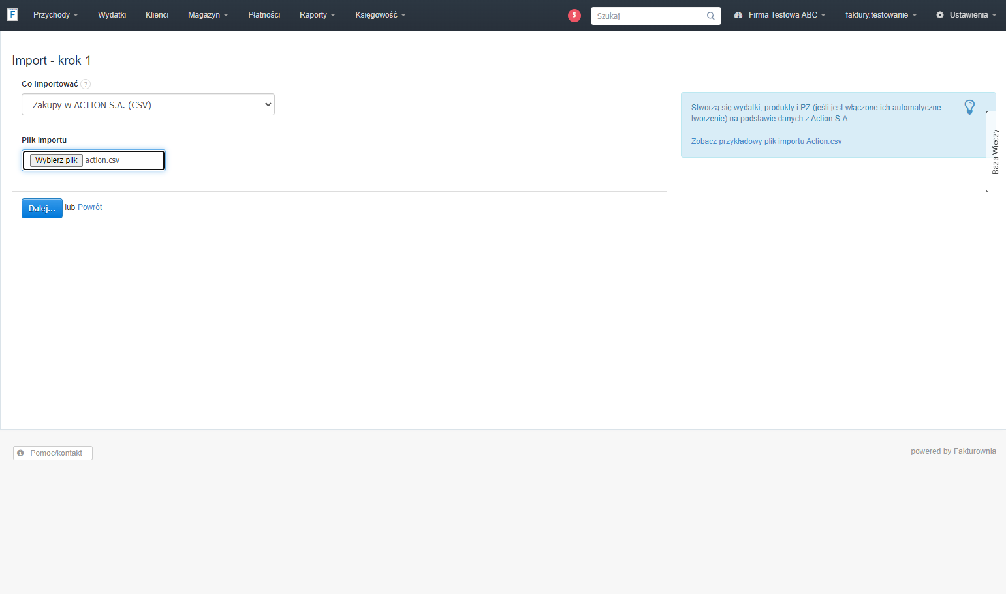The width and height of the screenshot is (1006, 594).
Task: Click the Fakturownia logo icon
Action: click(12, 14)
